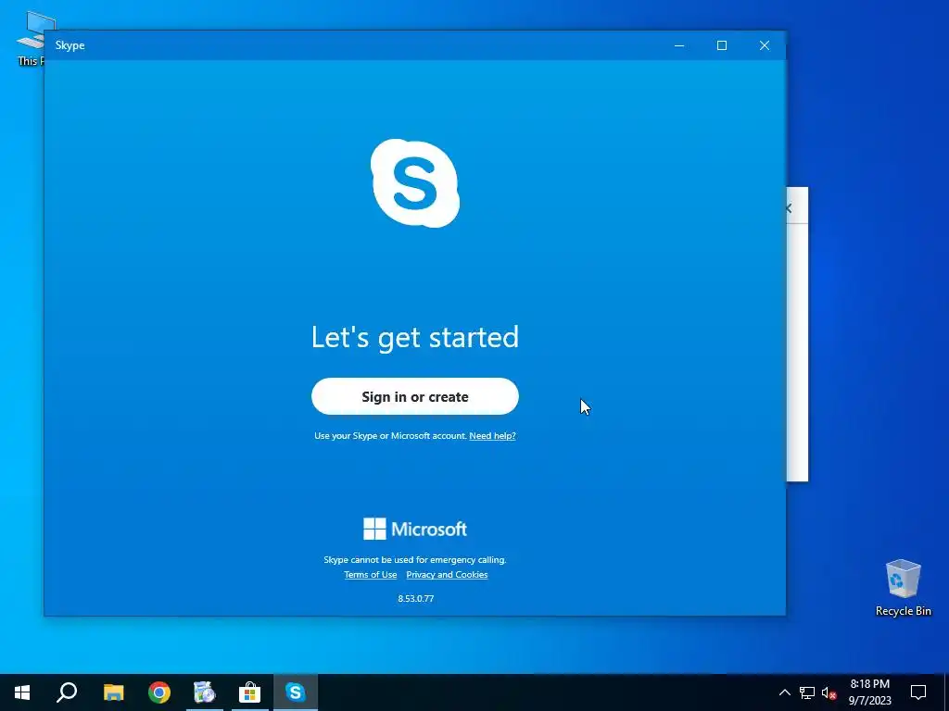The height and width of the screenshot is (711, 949).
Task: Click the Skype window title text
Action: (70, 45)
